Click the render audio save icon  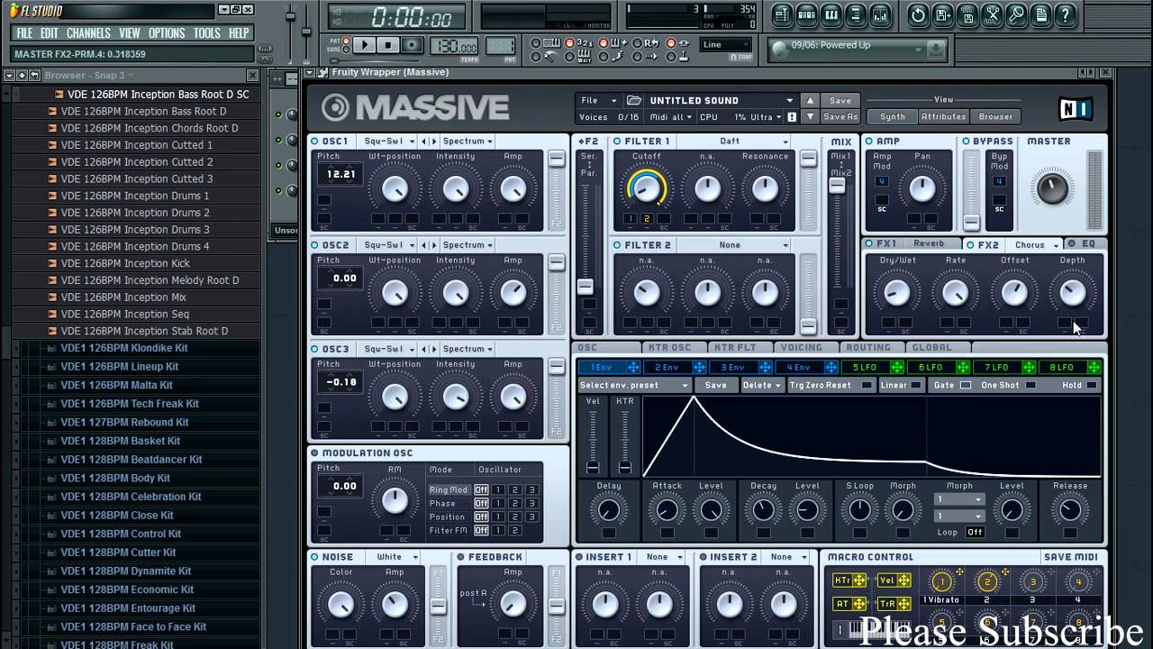click(968, 14)
